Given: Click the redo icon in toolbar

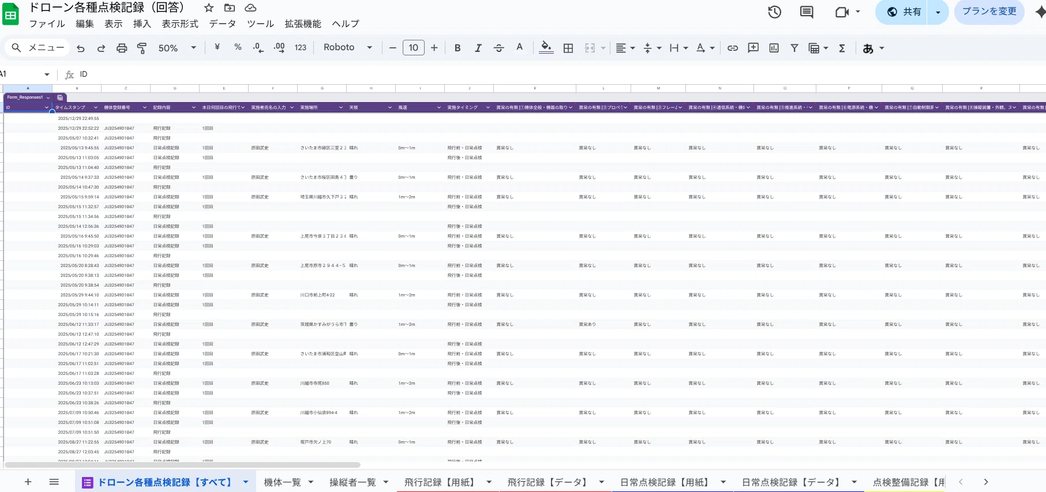Looking at the screenshot, I should 101,48.
